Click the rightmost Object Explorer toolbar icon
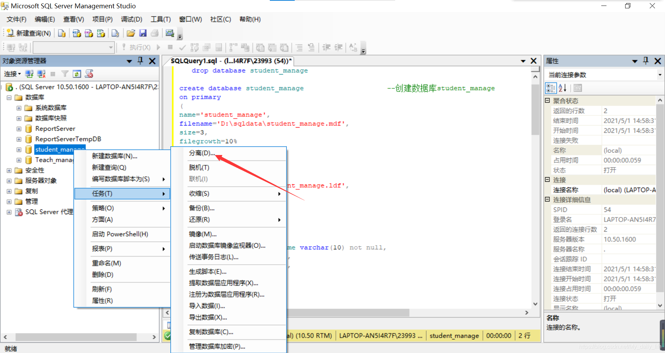 (x=89, y=74)
